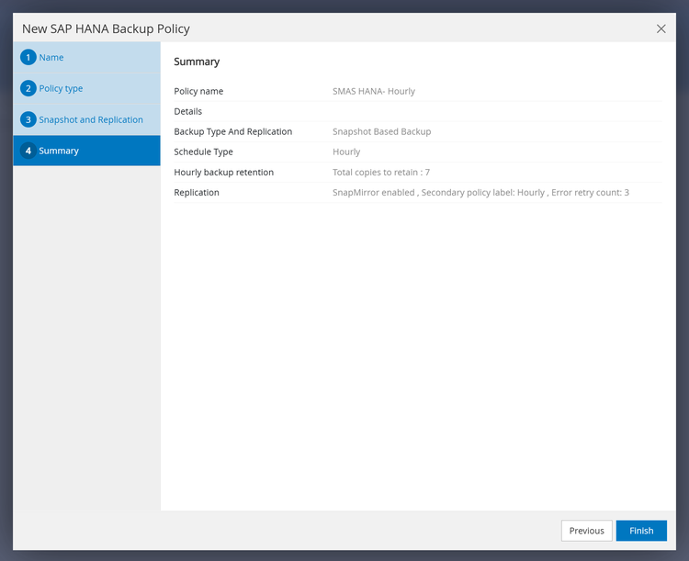Click the 'Details' label
689x561 pixels.
(188, 112)
